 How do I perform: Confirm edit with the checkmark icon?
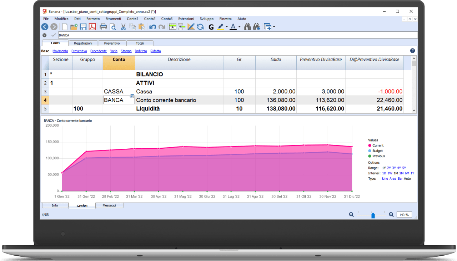(54, 35)
